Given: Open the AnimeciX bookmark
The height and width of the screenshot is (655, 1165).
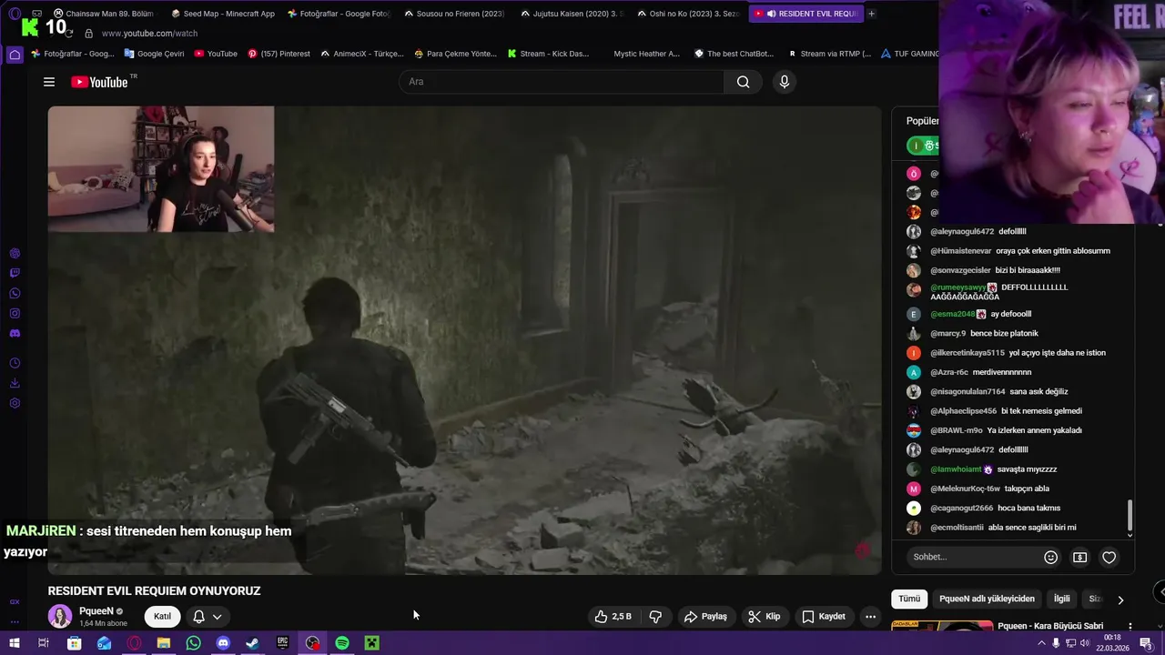Looking at the screenshot, I should [361, 54].
